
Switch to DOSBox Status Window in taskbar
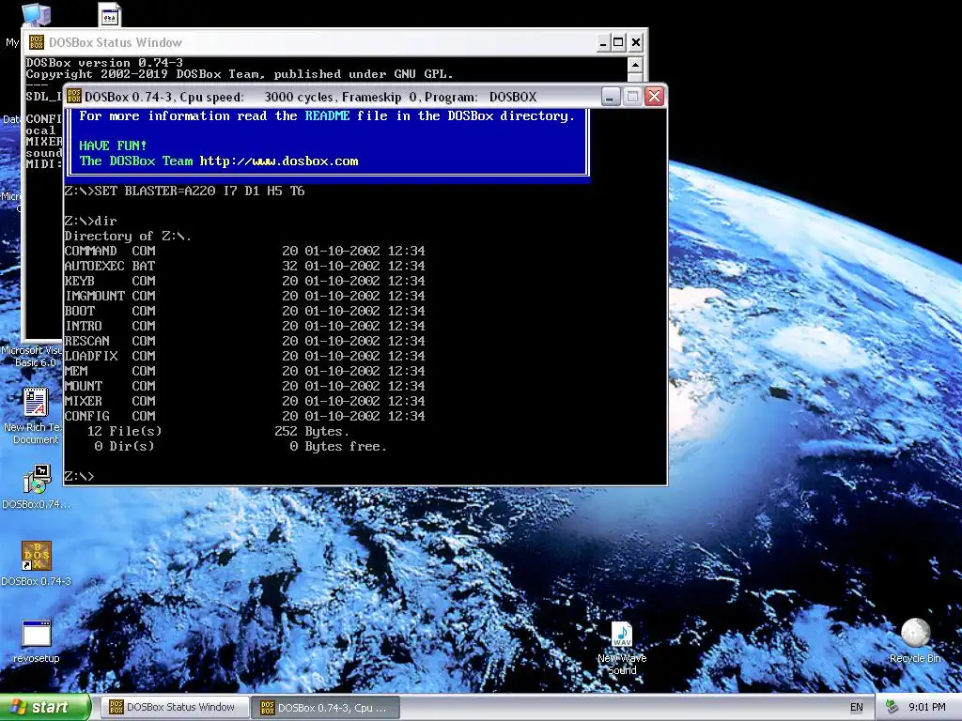175,707
